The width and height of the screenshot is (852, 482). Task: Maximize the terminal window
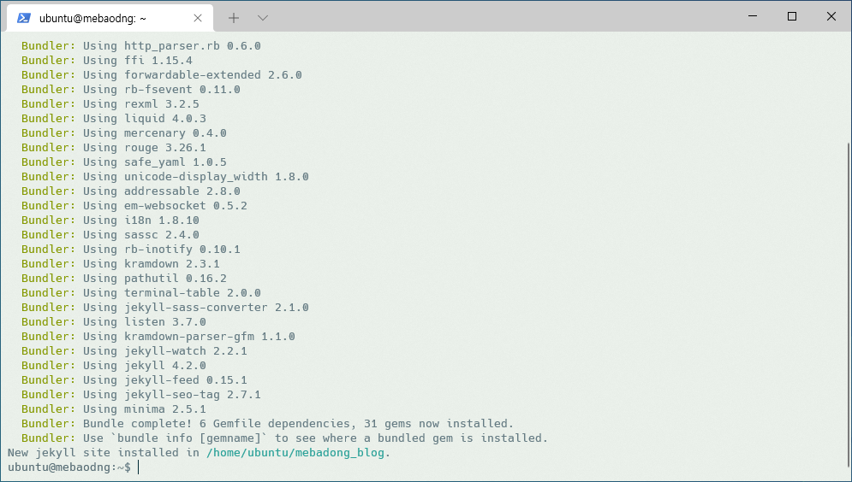pos(792,16)
